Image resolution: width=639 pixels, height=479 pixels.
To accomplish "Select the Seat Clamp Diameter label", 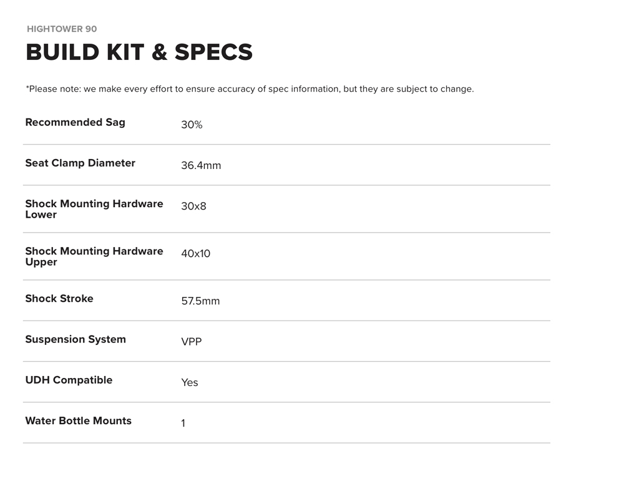I will coord(80,163).
